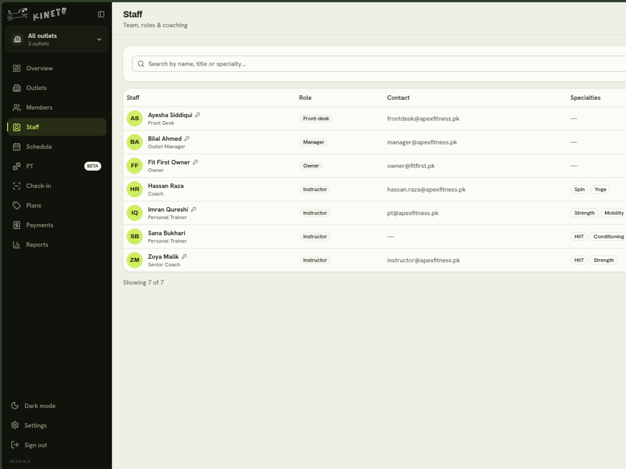Image resolution: width=626 pixels, height=469 pixels.
Task: Collapse the sidebar panel icon
Action: 101,14
